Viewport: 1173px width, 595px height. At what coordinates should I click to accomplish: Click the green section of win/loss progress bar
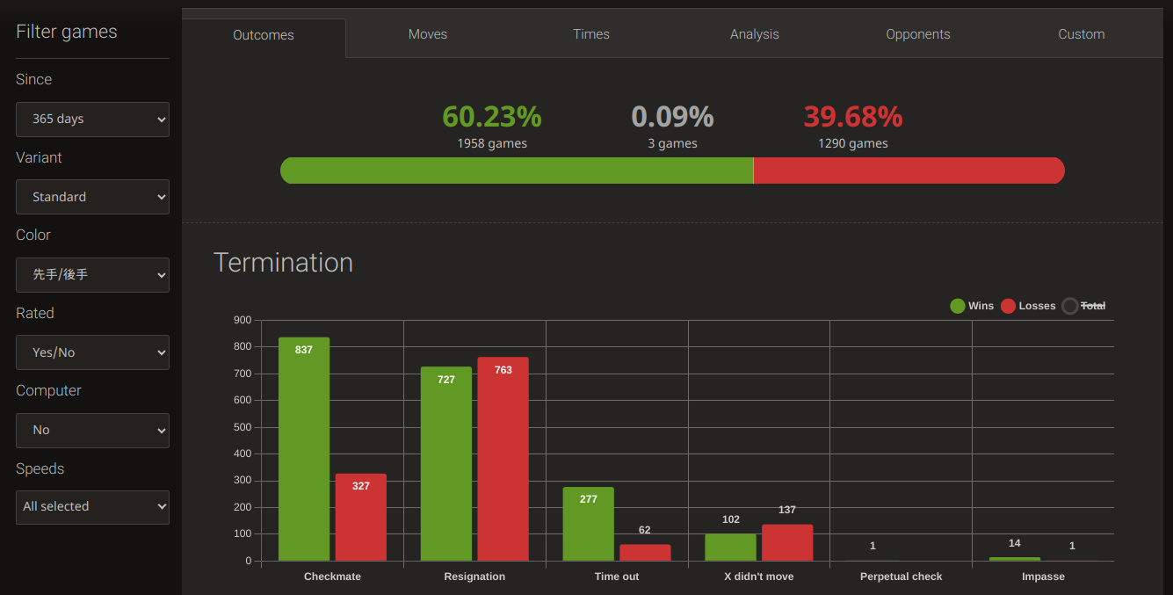517,171
